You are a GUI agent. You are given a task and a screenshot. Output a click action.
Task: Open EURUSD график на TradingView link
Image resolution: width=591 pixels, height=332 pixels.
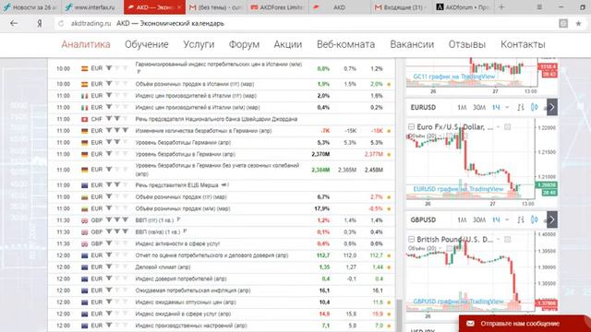[458, 189]
